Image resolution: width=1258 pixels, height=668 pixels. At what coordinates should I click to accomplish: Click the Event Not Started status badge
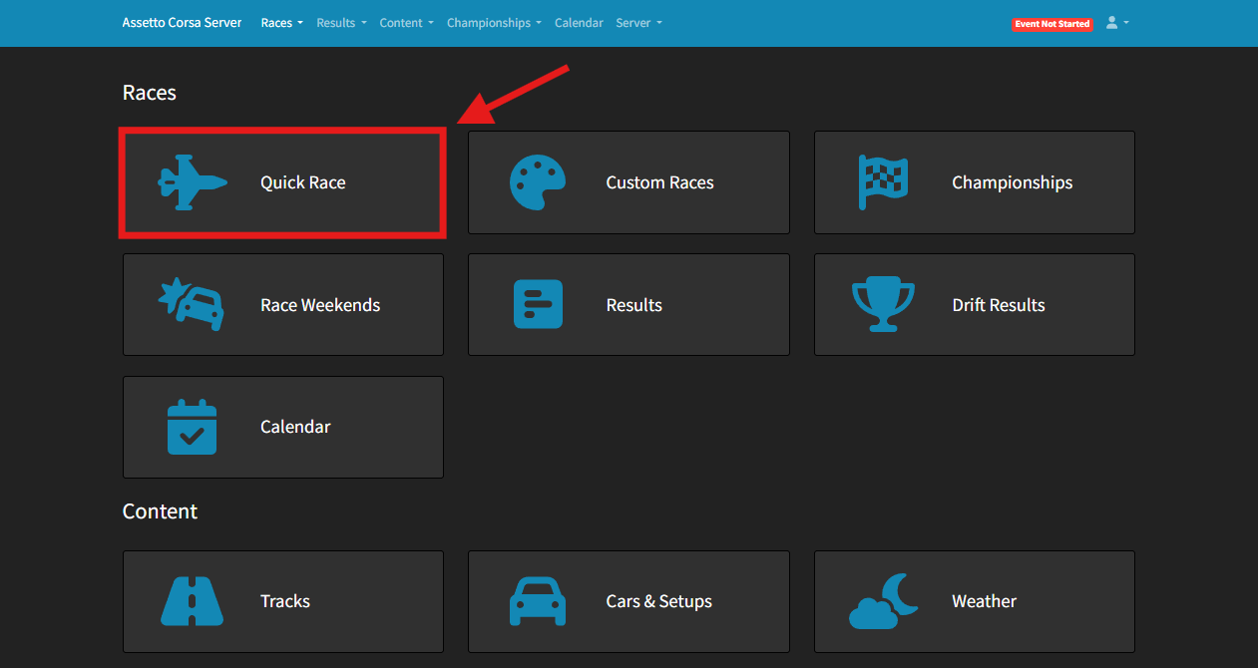pyautogui.click(x=1051, y=24)
